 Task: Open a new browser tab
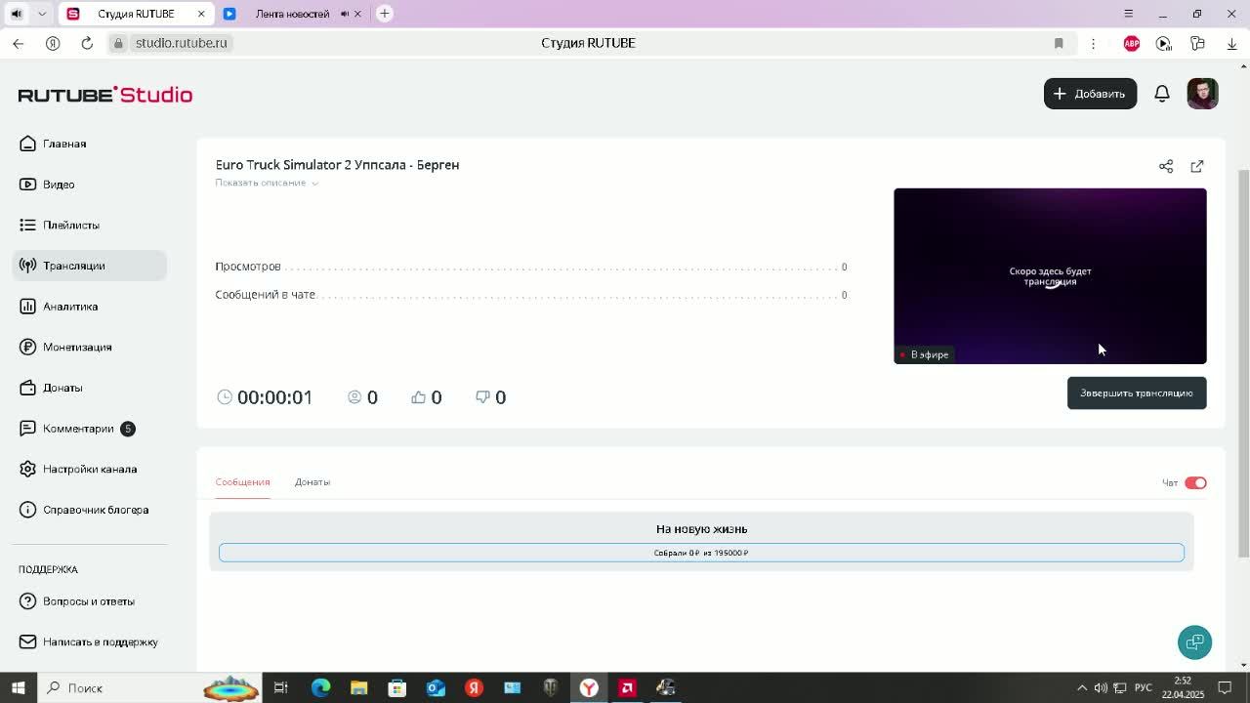[x=385, y=14]
